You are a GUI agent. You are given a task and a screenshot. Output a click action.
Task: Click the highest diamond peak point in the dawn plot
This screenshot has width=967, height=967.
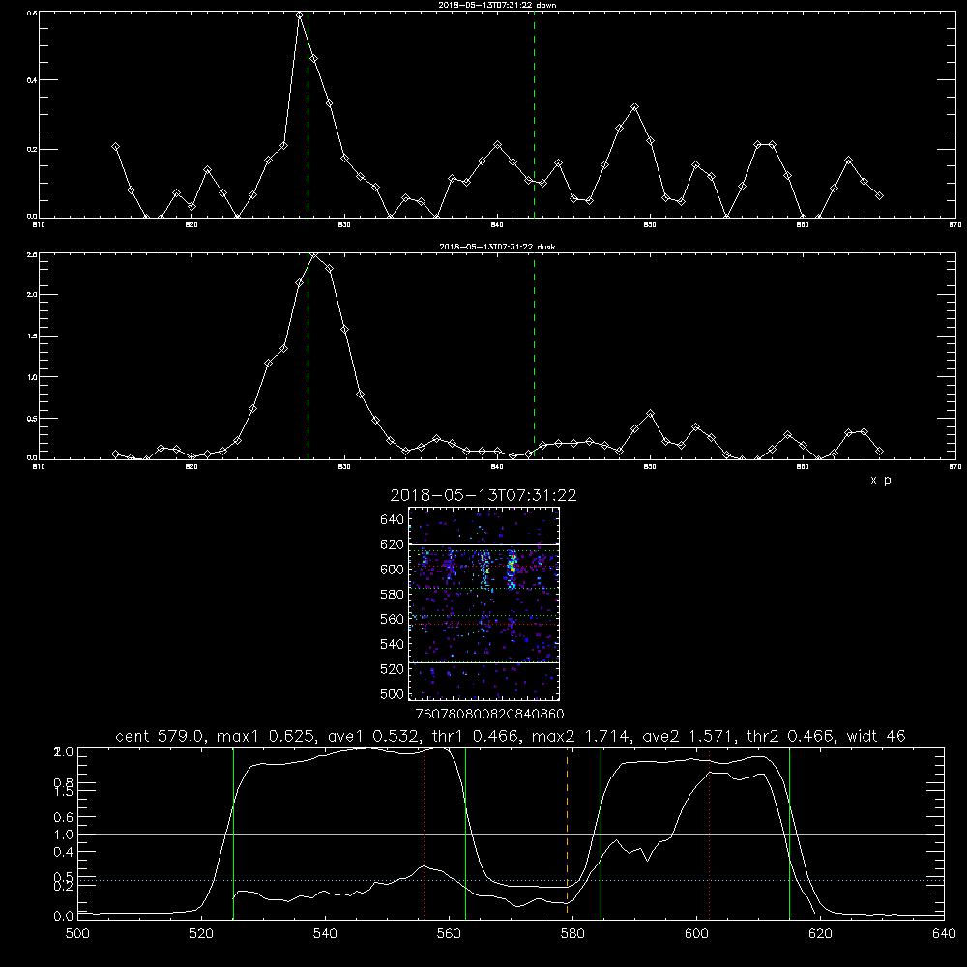point(300,15)
